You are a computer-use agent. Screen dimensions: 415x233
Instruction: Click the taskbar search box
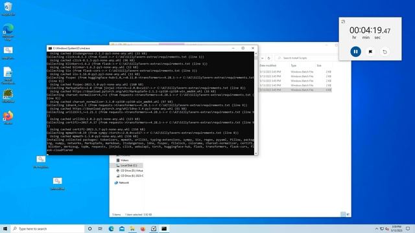point(47,228)
